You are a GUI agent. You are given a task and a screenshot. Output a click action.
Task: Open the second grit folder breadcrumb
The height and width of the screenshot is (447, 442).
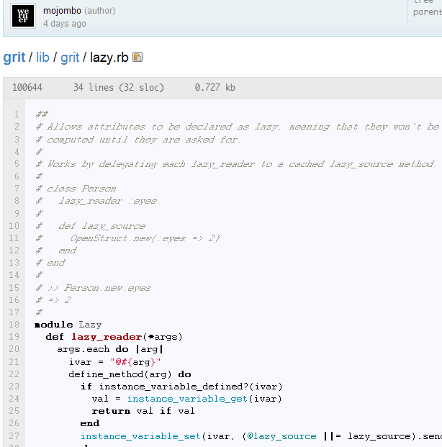coord(70,58)
